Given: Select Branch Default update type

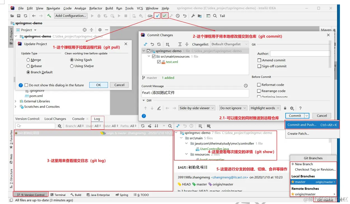Looking at the screenshot, I should (28, 72).
